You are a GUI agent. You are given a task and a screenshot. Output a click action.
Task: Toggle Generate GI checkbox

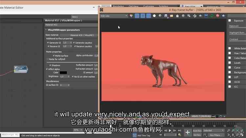click(x=48, y=43)
